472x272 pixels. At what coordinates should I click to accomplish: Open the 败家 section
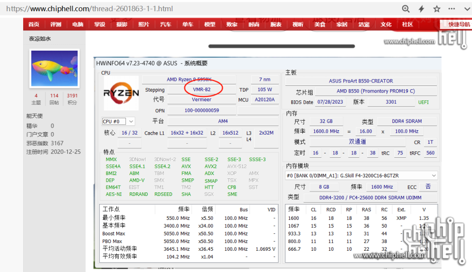pyautogui.click(x=232, y=25)
